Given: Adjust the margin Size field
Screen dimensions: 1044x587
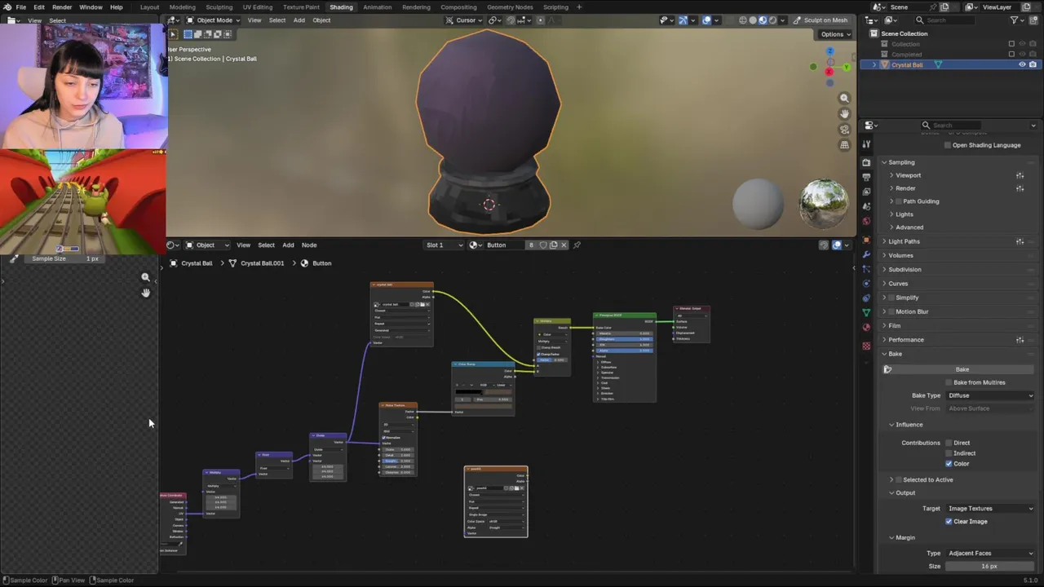Looking at the screenshot, I should click(990, 567).
